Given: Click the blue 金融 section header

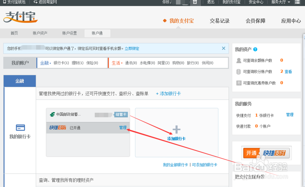Looking at the screenshot, I should 20,81.
